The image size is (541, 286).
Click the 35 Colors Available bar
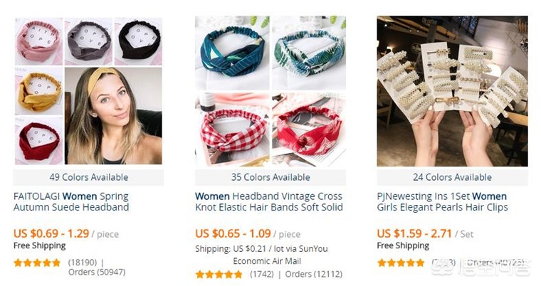(270, 177)
